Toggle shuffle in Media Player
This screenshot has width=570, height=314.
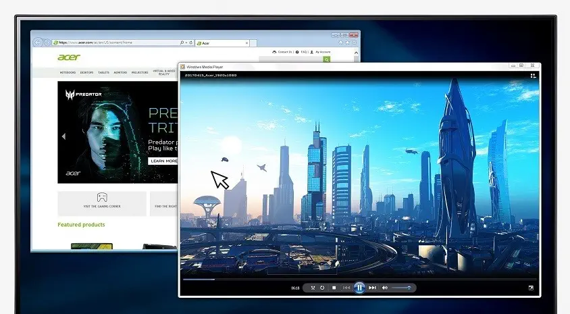click(x=313, y=288)
